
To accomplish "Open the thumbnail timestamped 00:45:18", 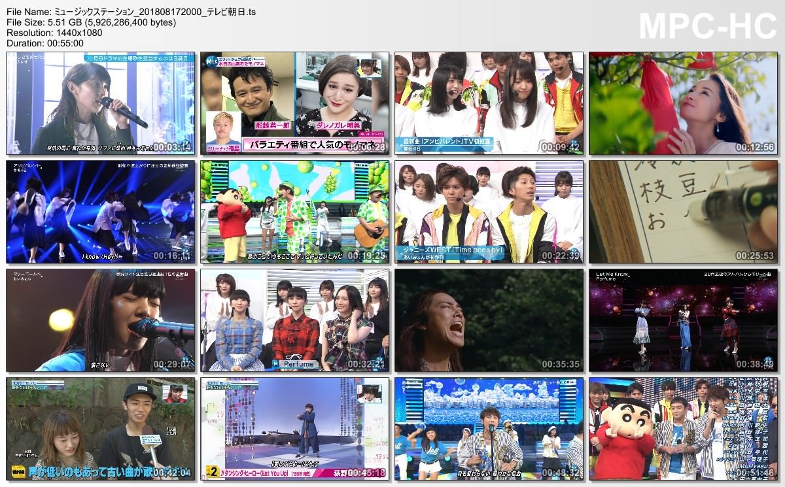I will click(x=294, y=429).
